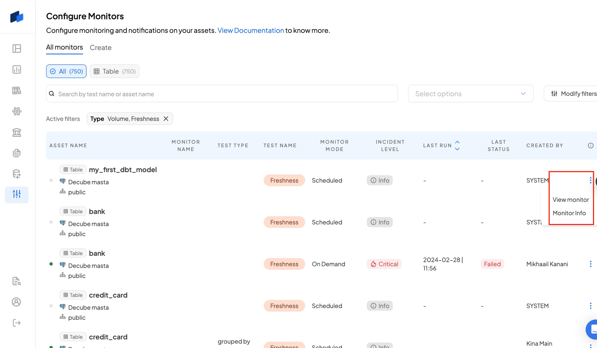This screenshot has height=348, width=597.
Task: Open the bank building sidebar icon
Action: pyautogui.click(x=17, y=132)
